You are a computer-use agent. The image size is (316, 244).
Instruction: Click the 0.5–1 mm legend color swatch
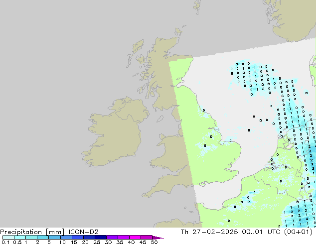click(20, 238)
